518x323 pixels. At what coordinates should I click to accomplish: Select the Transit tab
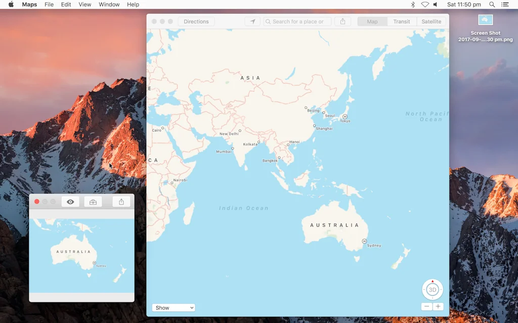click(x=402, y=22)
